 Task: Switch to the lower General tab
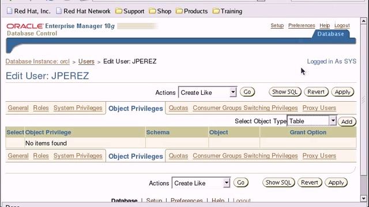pyautogui.click(x=18, y=156)
